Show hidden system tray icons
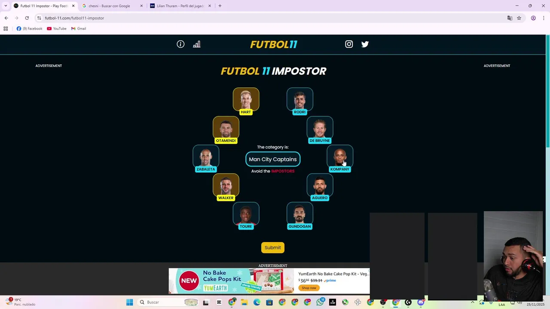The image size is (550, 309). (x=472, y=302)
